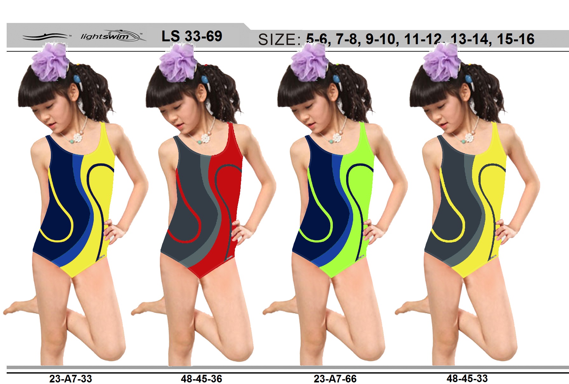Select color code 48-45-36 label

point(202,379)
